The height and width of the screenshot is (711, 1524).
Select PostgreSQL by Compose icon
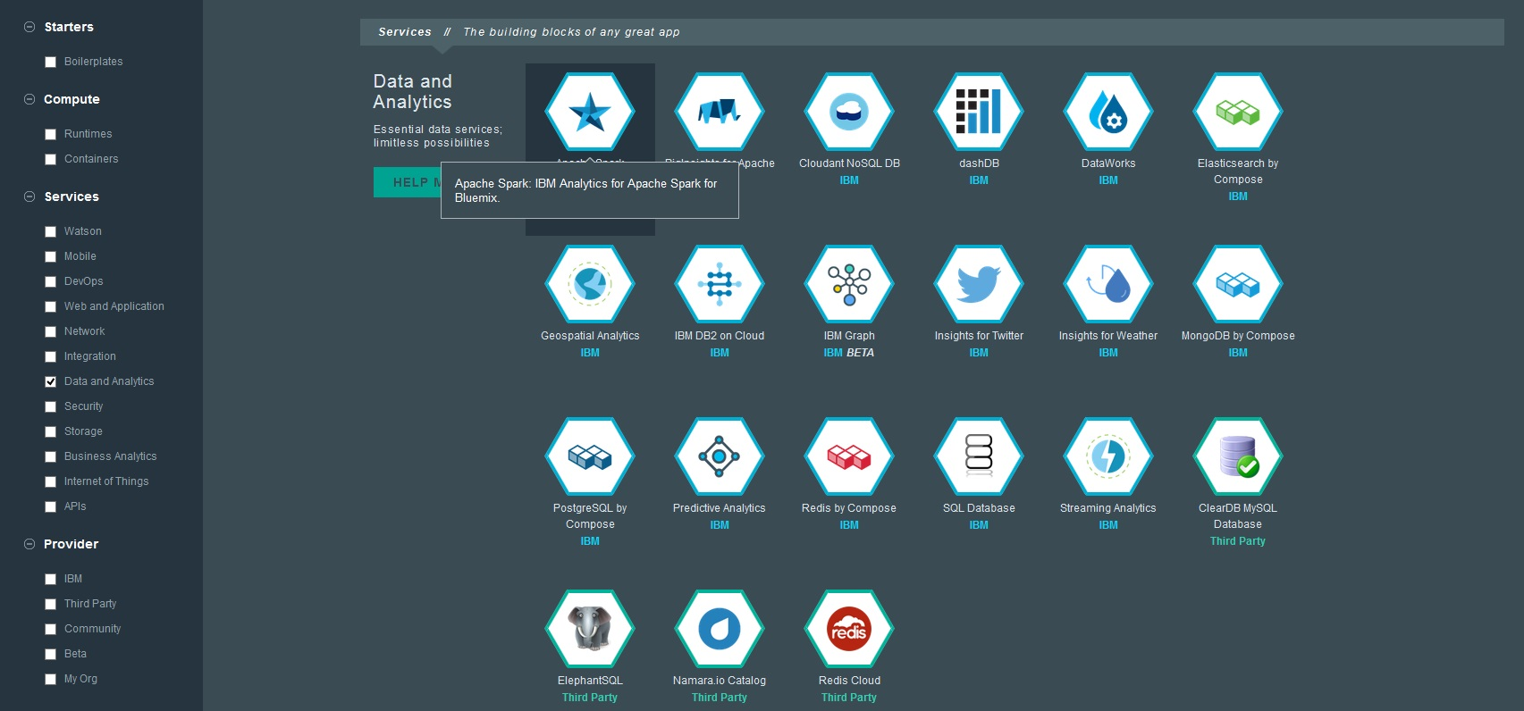coord(590,457)
